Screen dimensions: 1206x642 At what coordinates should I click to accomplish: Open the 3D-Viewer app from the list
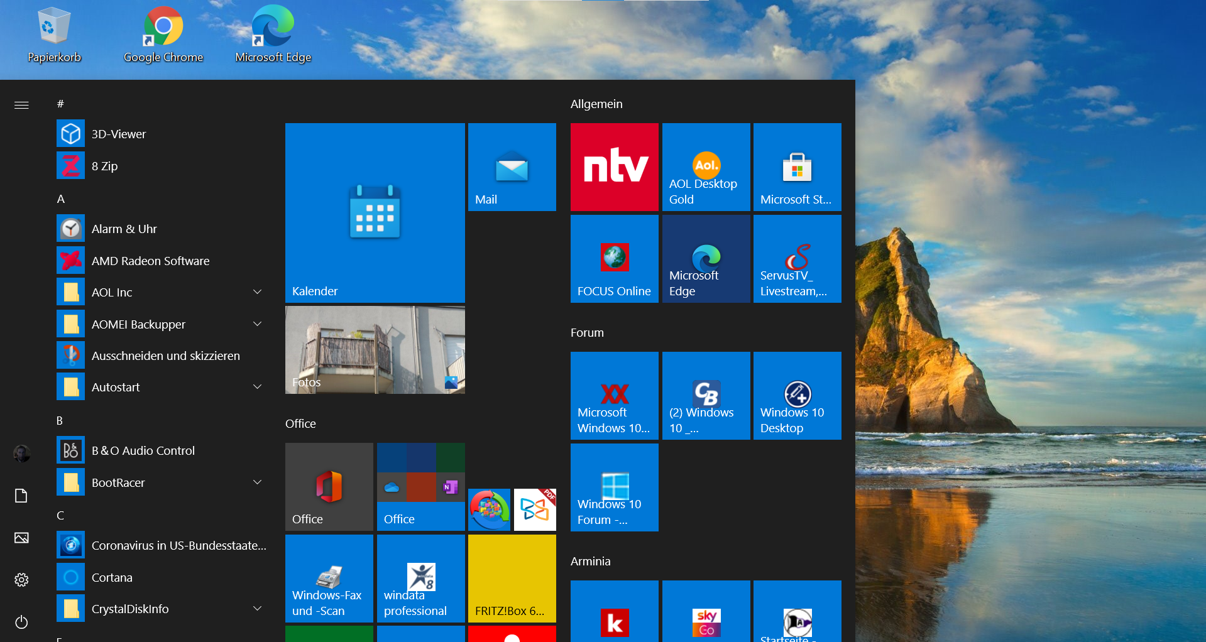point(162,134)
